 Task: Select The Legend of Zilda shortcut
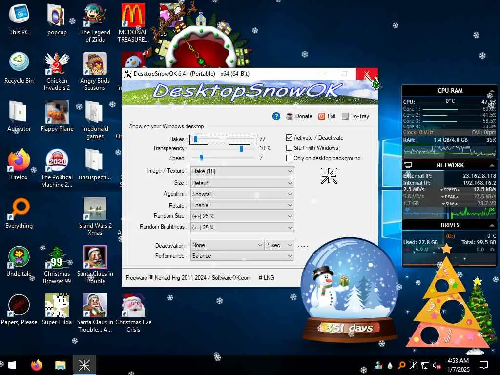pos(95,23)
